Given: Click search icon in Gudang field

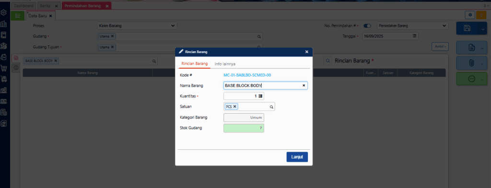Looking at the screenshot, I should click(259, 36).
